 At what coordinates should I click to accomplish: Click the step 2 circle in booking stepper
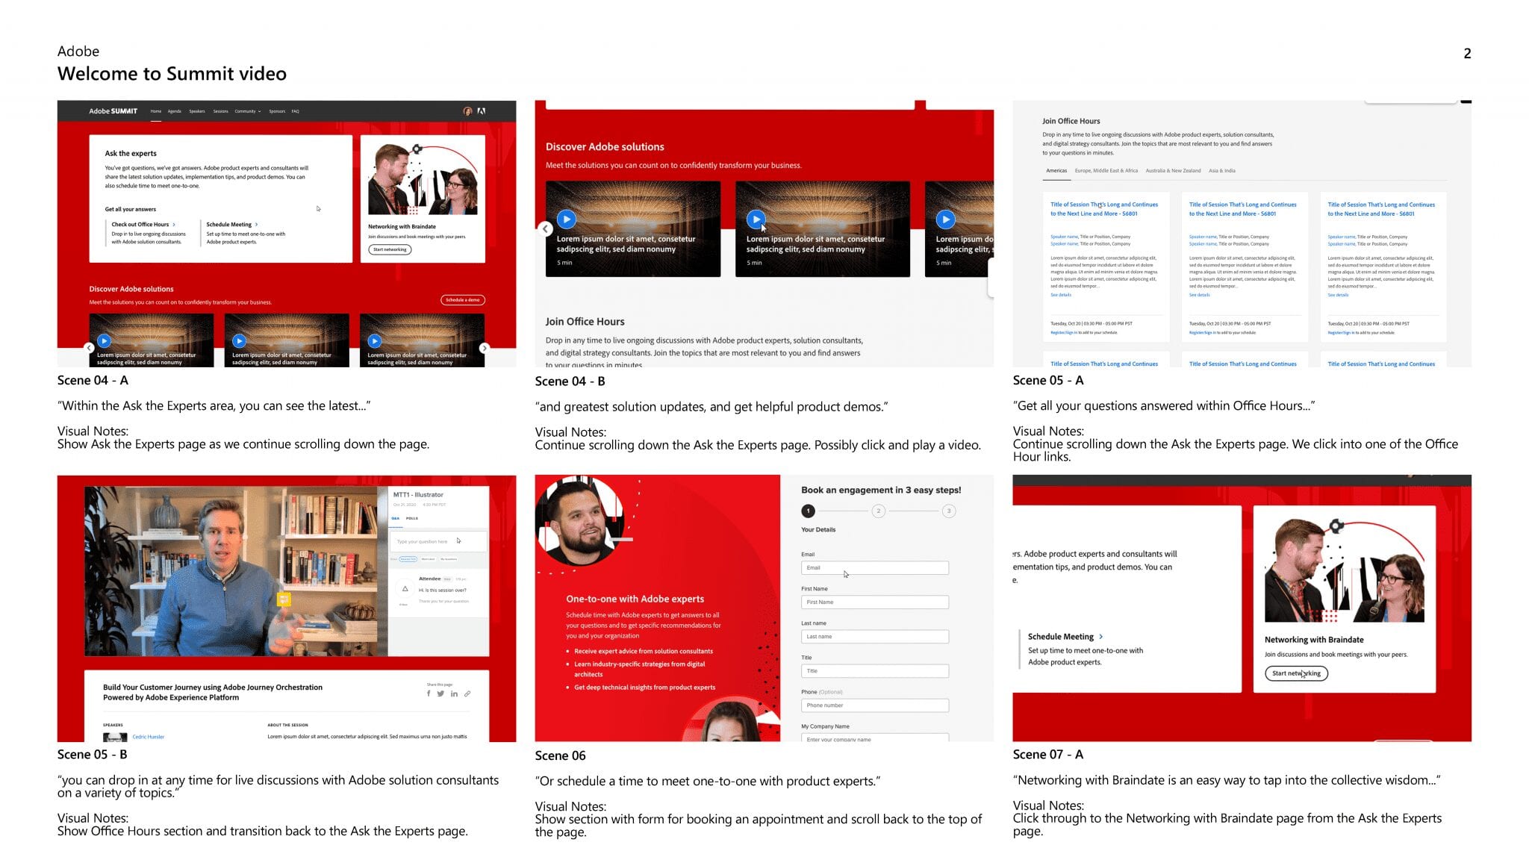pos(878,511)
